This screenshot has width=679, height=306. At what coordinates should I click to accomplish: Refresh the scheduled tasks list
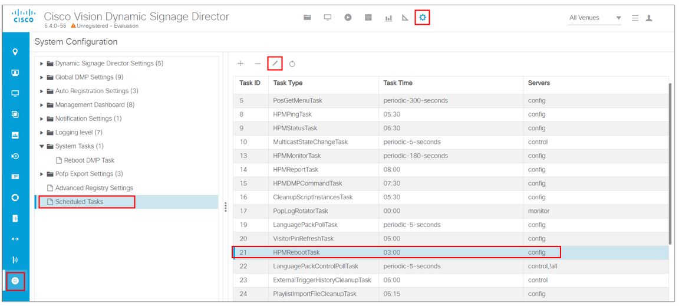point(292,64)
